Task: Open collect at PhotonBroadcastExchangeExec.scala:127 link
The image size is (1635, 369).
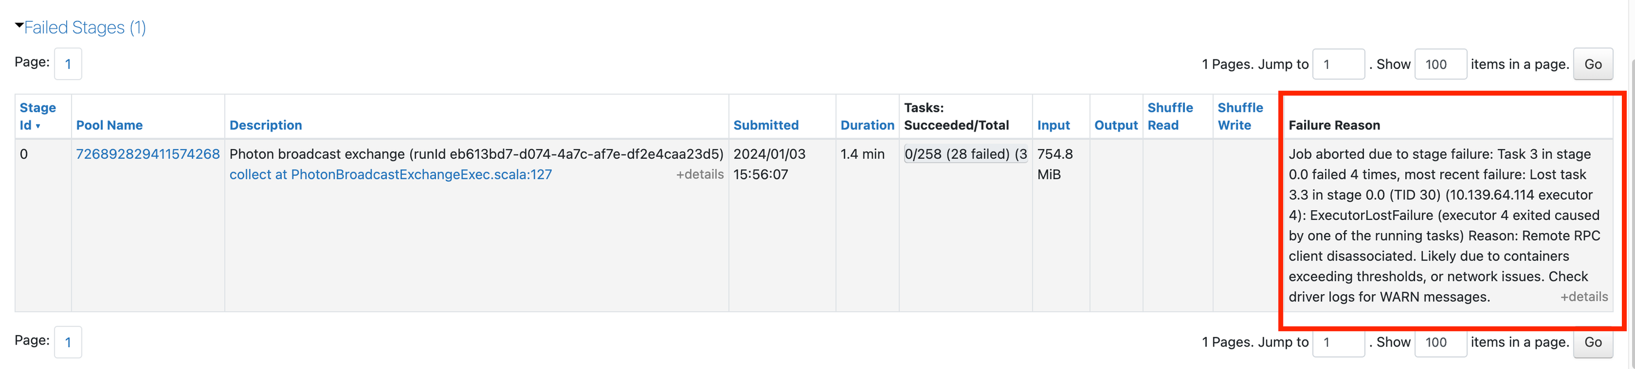Action: click(390, 174)
